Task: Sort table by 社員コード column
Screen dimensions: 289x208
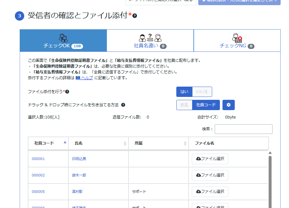Action: [48, 143]
